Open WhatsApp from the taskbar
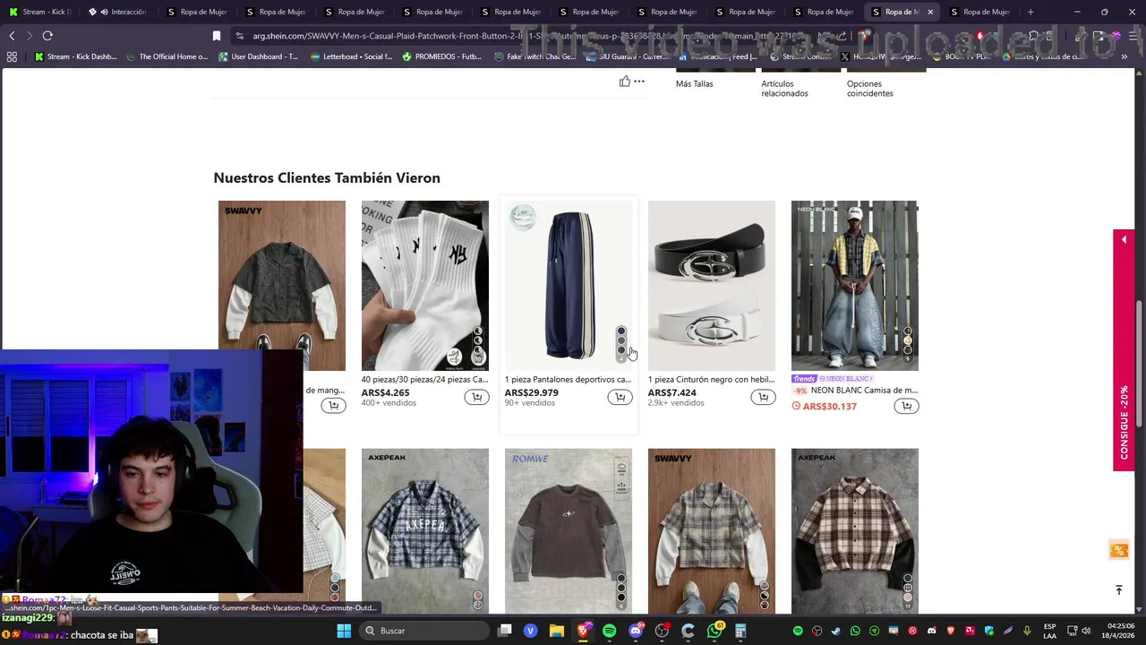The height and width of the screenshot is (645, 1146). click(x=714, y=631)
